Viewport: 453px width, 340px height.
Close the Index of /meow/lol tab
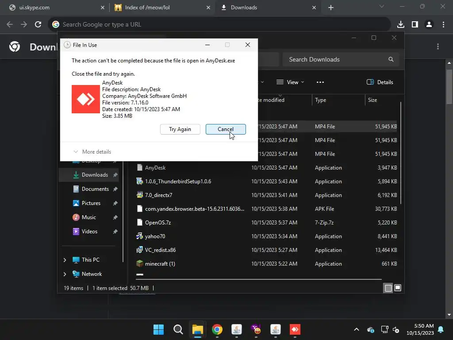pyautogui.click(x=208, y=8)
